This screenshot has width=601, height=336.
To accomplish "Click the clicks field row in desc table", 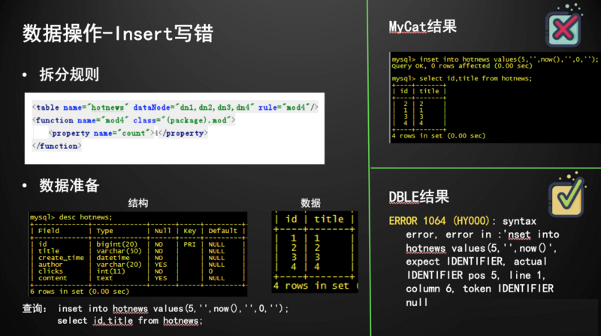I will point(137,271).
